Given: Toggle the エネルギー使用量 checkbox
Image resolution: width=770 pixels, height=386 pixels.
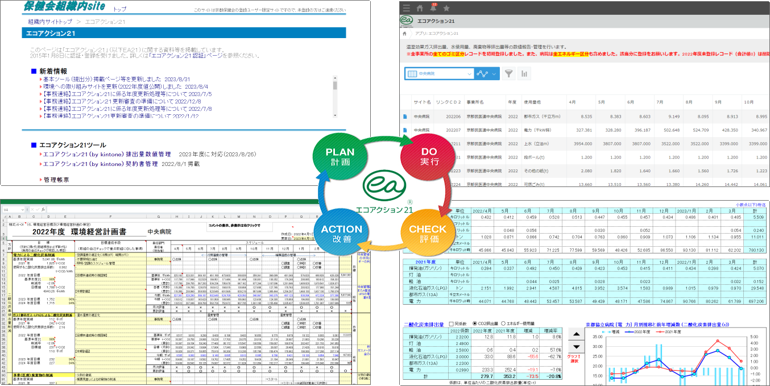Looking at the screenshot, I should tap(504, 323).
